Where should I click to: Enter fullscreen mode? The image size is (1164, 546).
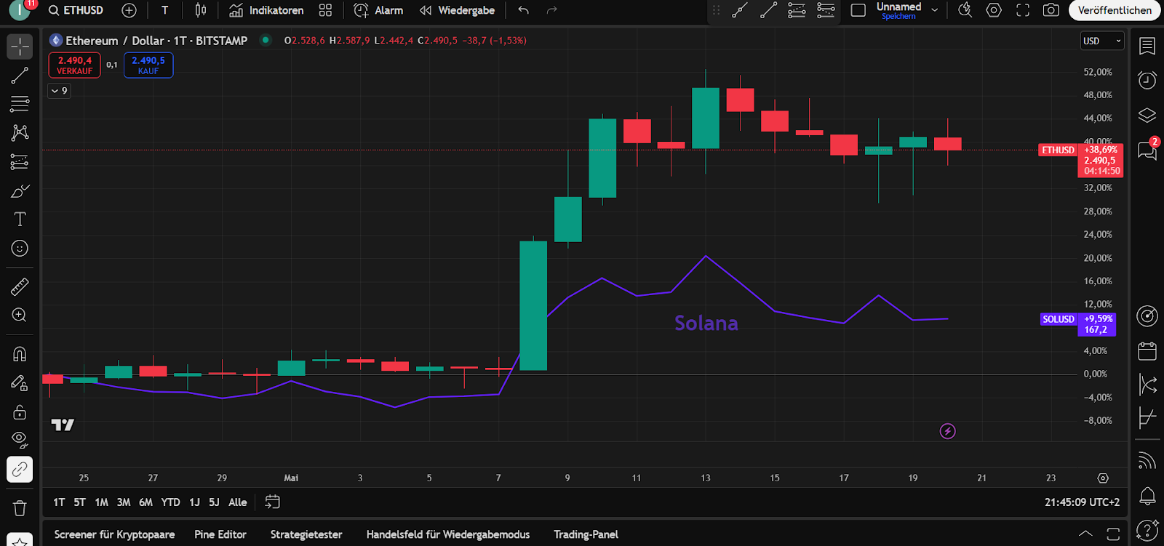pos(1023,10)
